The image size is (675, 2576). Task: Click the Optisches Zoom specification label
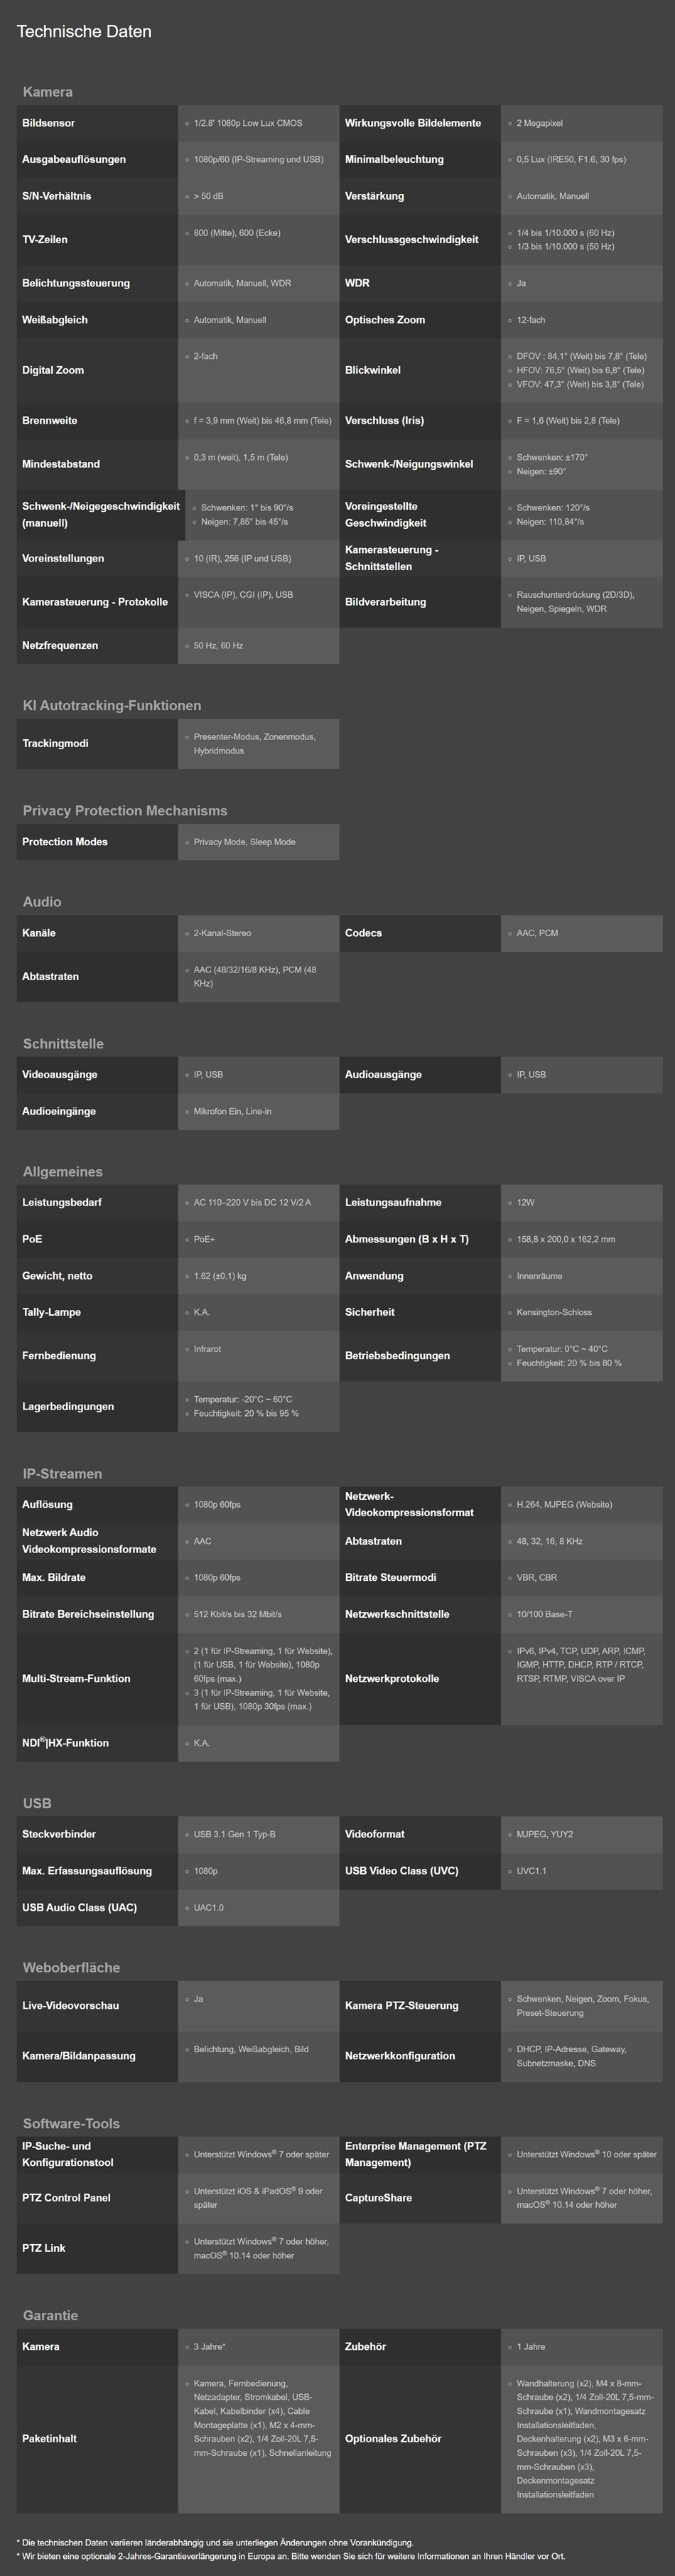tap(385, 320)
